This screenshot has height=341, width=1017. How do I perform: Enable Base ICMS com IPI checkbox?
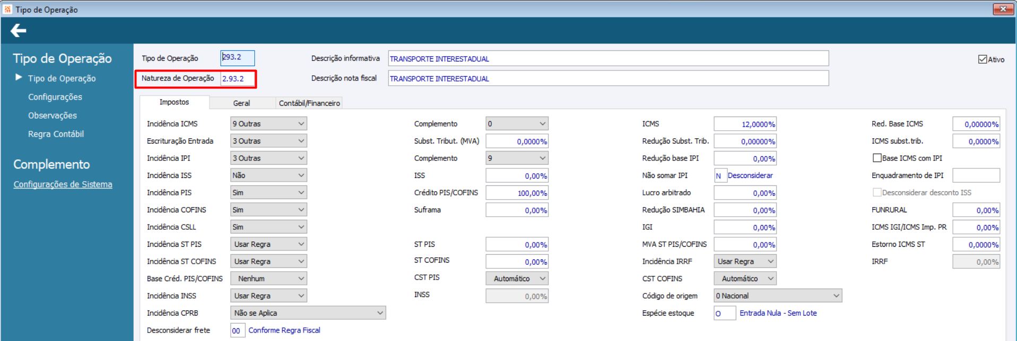click(877, 158)
